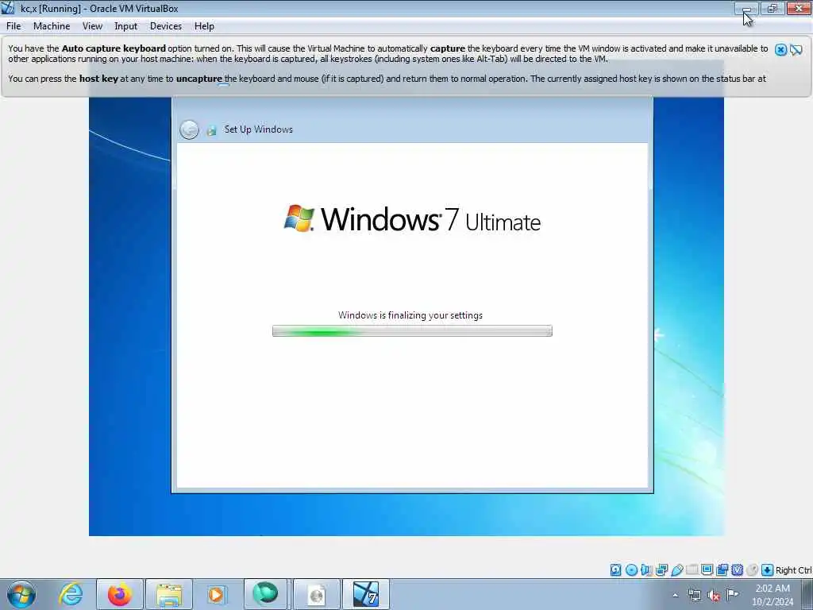Show hidden system tray icons
Image resolution: width=813 pixels, height=610 pixels.
coord(675,595)
